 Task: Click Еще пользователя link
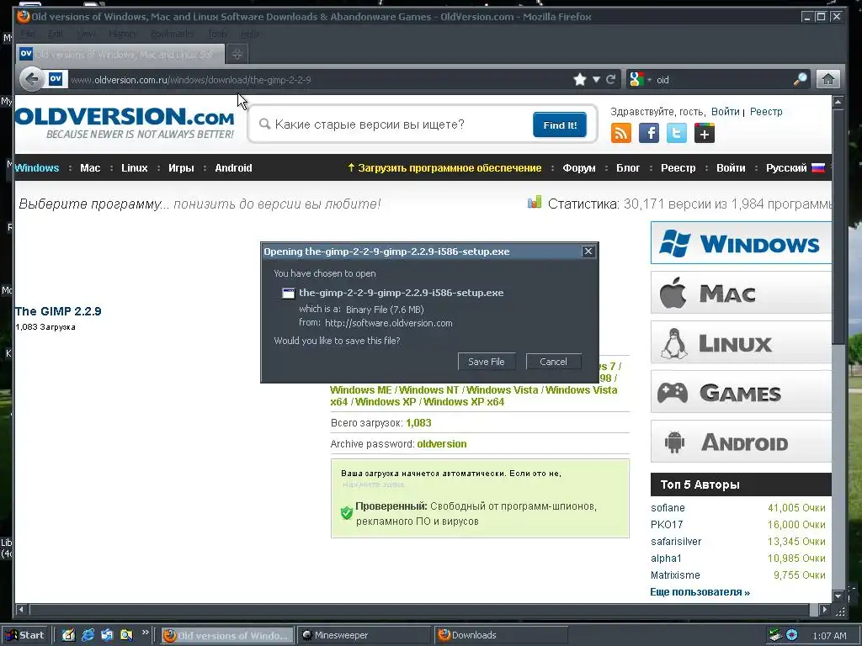tap(700, 592)
